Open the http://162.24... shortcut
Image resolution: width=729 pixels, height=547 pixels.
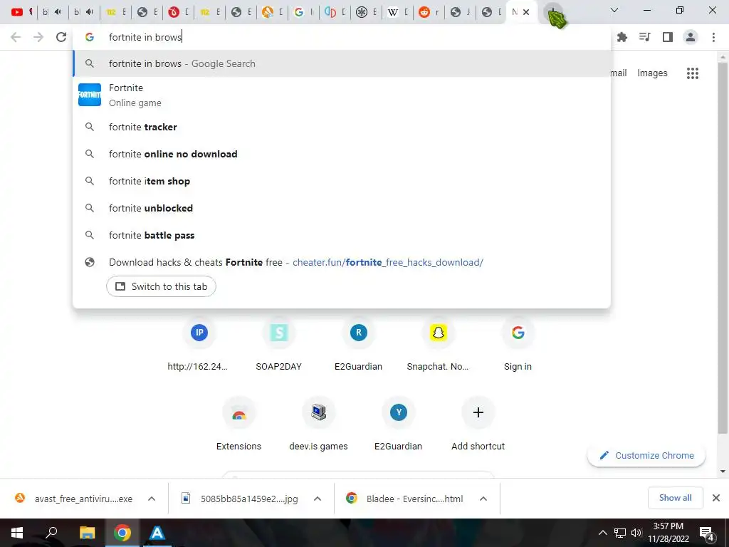[199, 345]
